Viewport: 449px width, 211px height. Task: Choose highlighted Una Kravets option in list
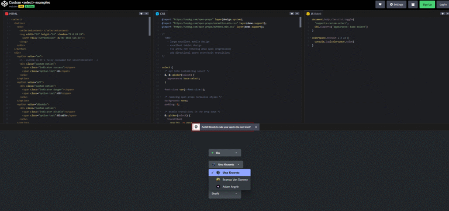pyautogui.click(x=230, y=173)
